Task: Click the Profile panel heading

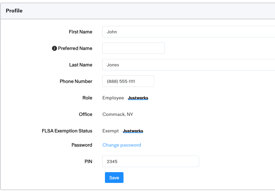Action: tap(14, 11)
